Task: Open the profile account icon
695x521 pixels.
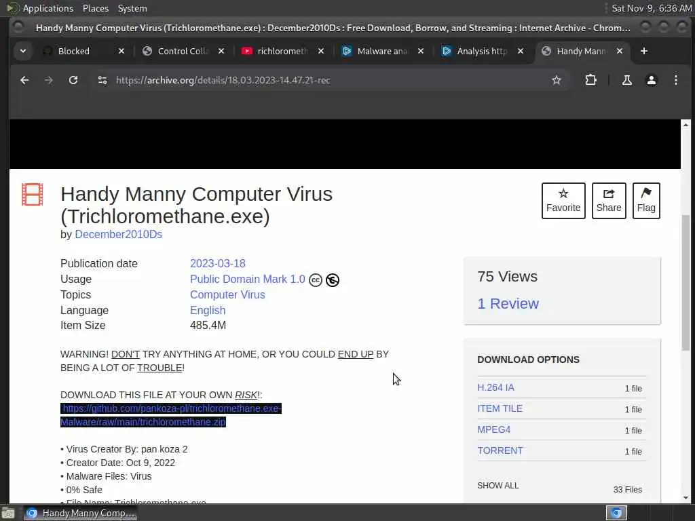Action: 651,80
